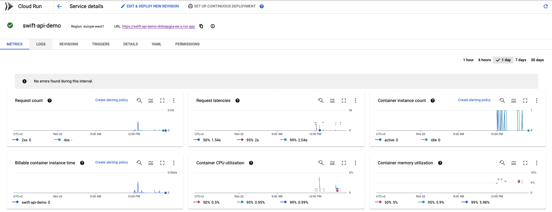Image resolution: width=552 pixels, height=212 pixels.
Task: Copy the service URL to clipboard
Action: [x=201, y=26]
